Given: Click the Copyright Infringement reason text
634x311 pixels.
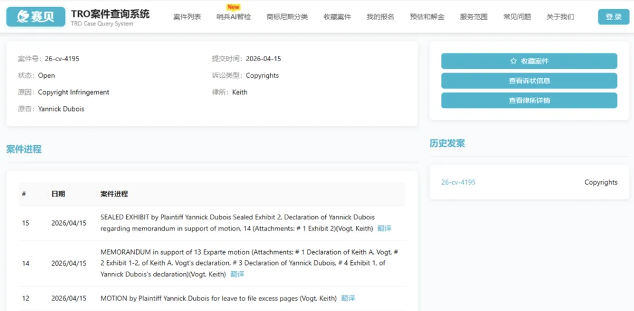Looking at the screenshot, I should (x=73, y=92).
